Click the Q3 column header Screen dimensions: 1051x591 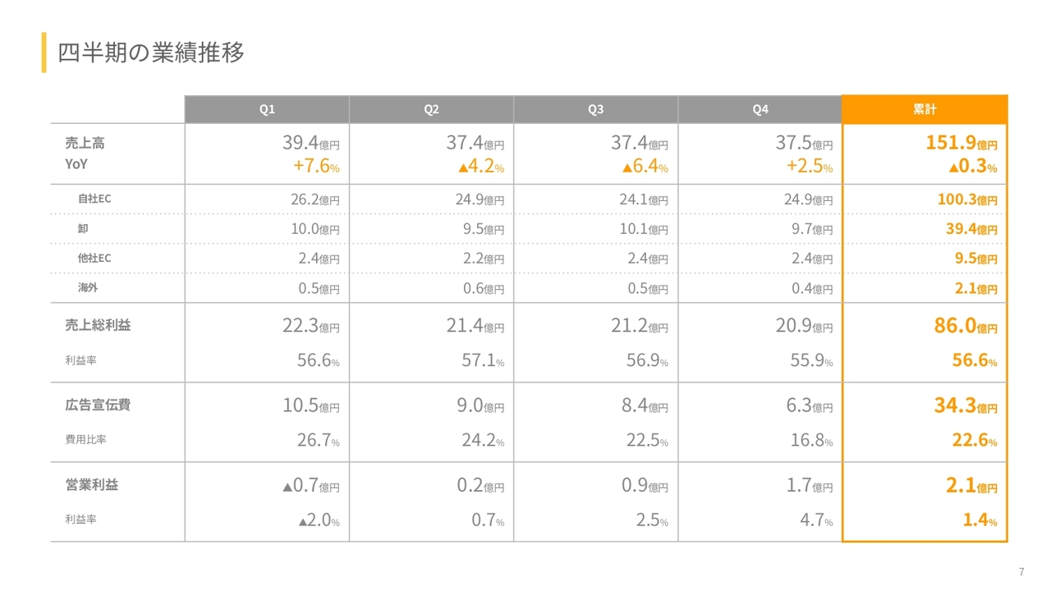pyautogui.click(x=595, y=110)
